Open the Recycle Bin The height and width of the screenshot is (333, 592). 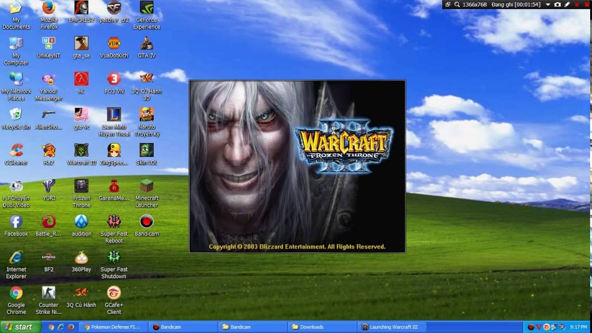click(16, 119)
